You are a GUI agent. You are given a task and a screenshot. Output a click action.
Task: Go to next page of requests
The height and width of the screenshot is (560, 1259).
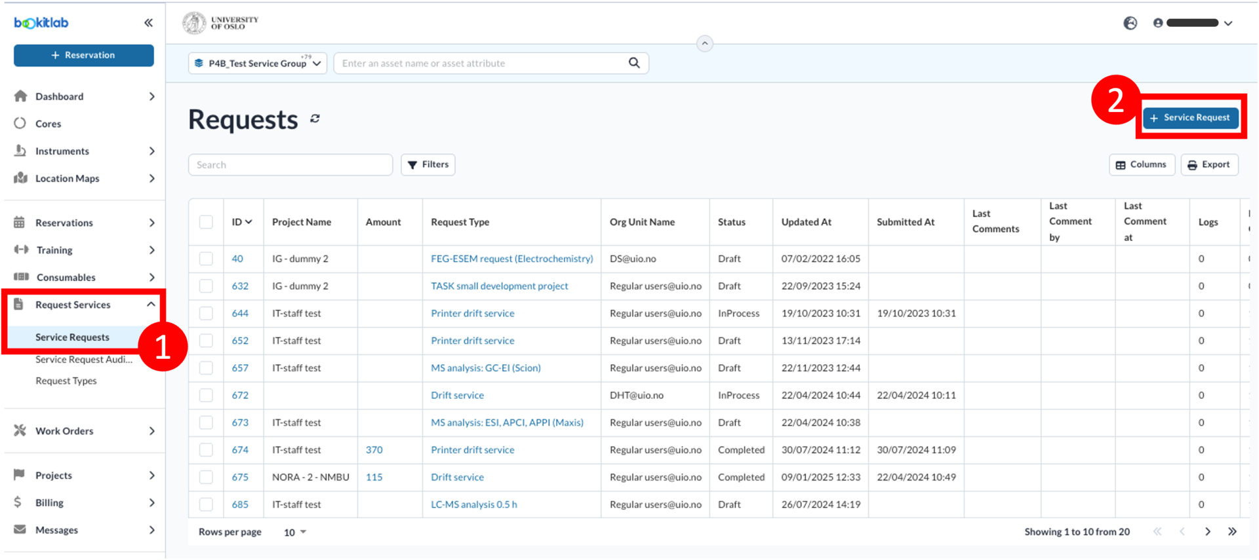[1208, 532]
